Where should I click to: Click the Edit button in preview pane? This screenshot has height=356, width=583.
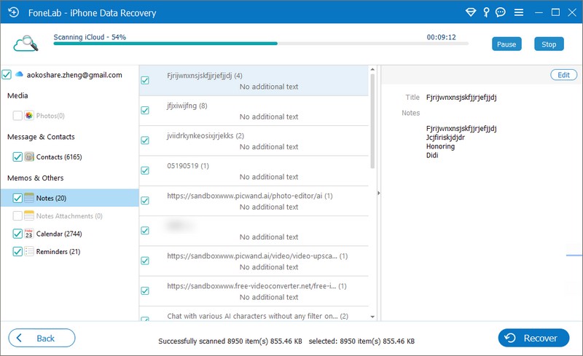click(563, 75)
